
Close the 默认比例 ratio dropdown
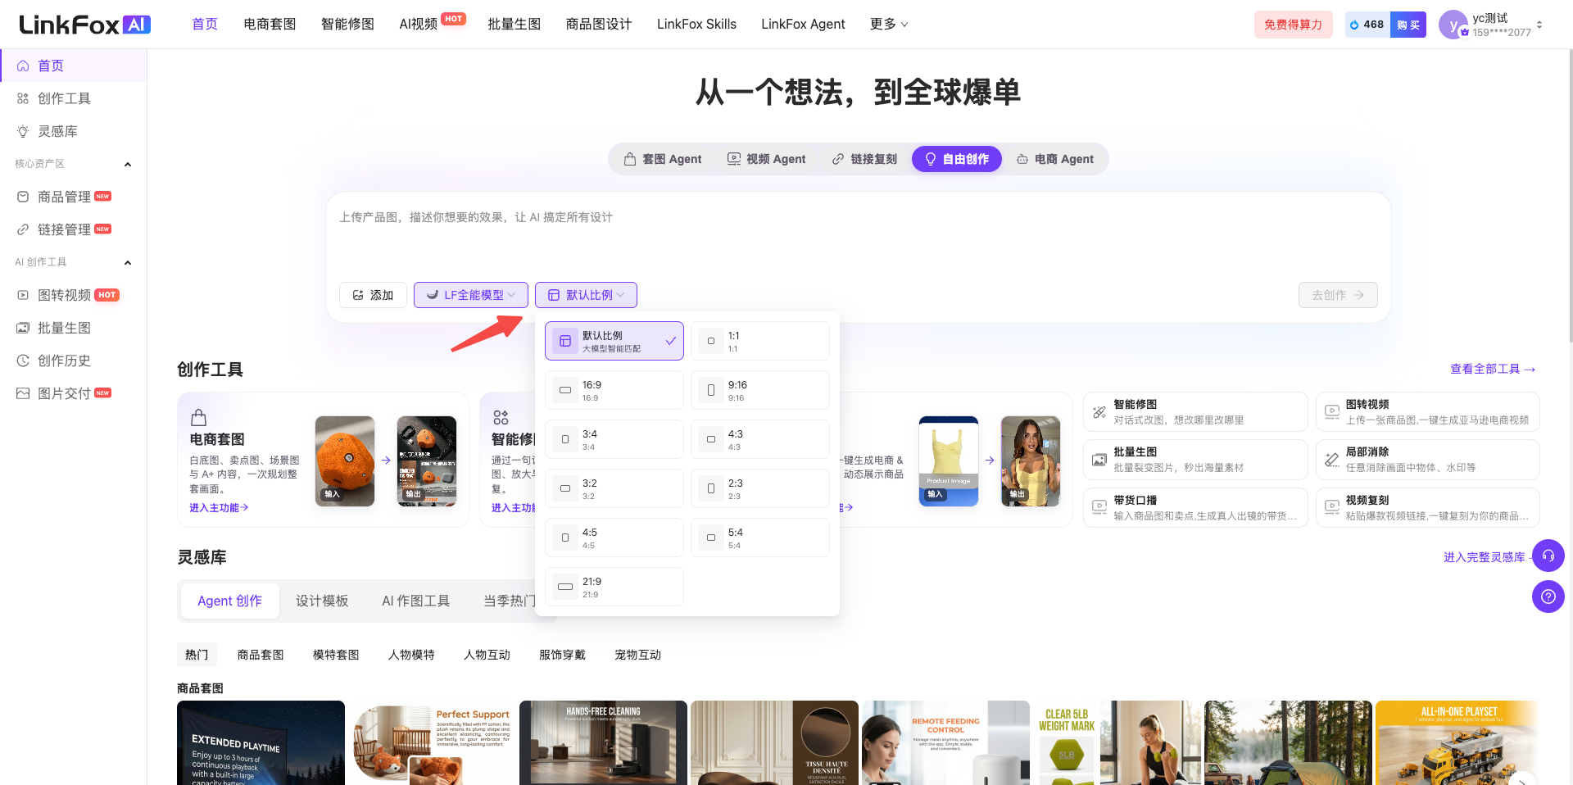(x=586, y=295)
